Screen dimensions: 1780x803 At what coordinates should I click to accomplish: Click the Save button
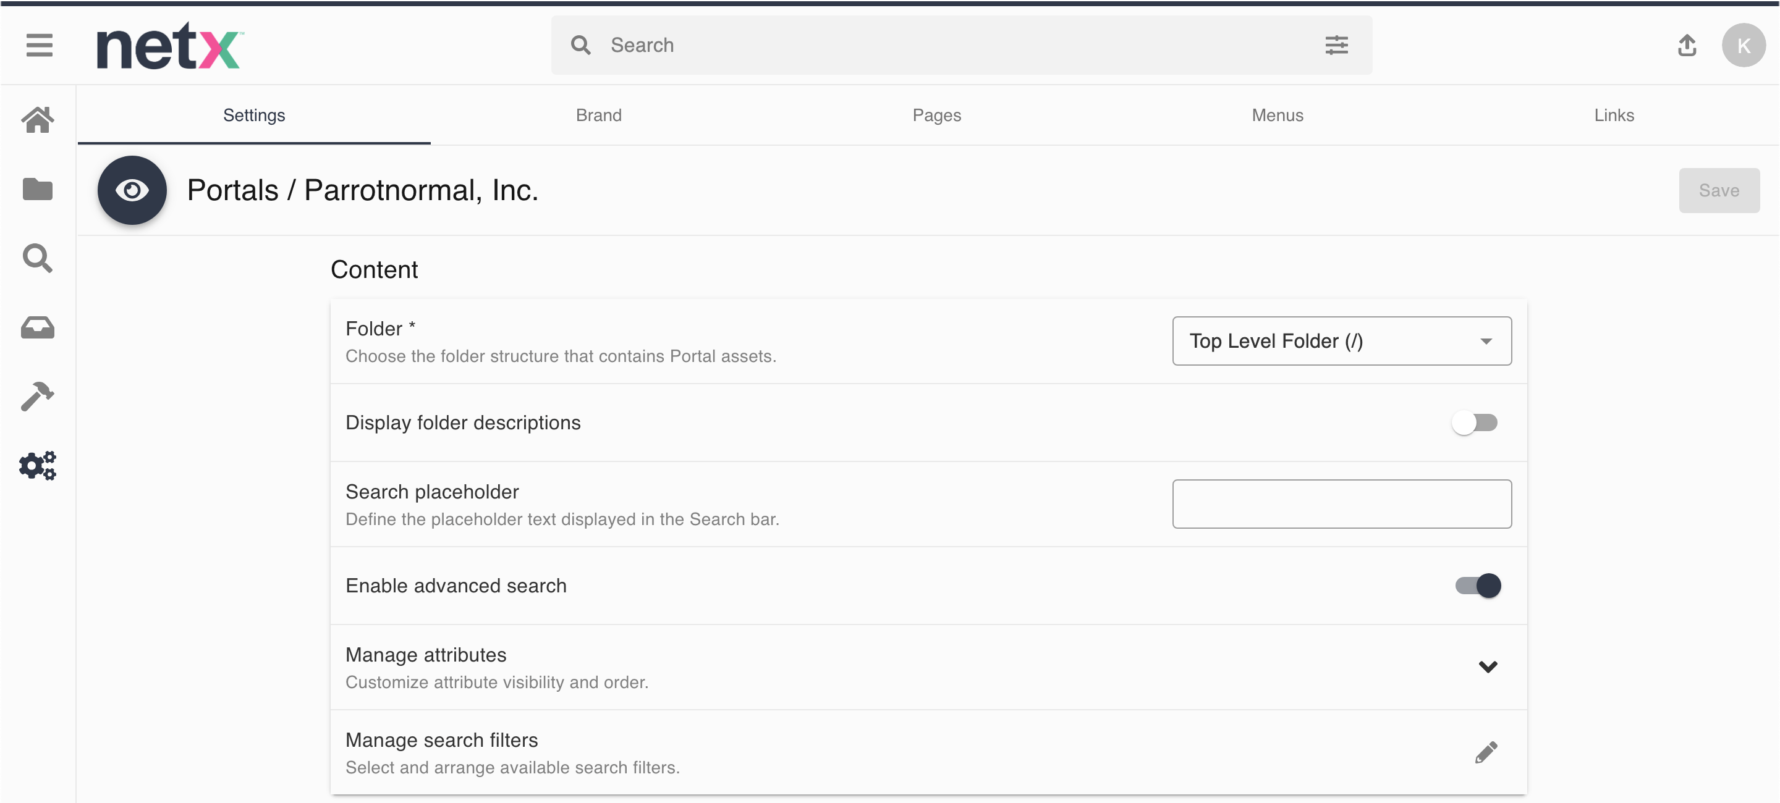tap(1718, 191)
